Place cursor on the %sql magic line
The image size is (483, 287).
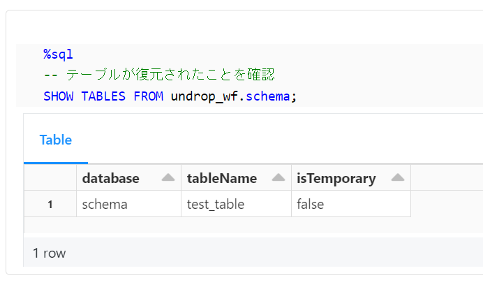point(58,54)
